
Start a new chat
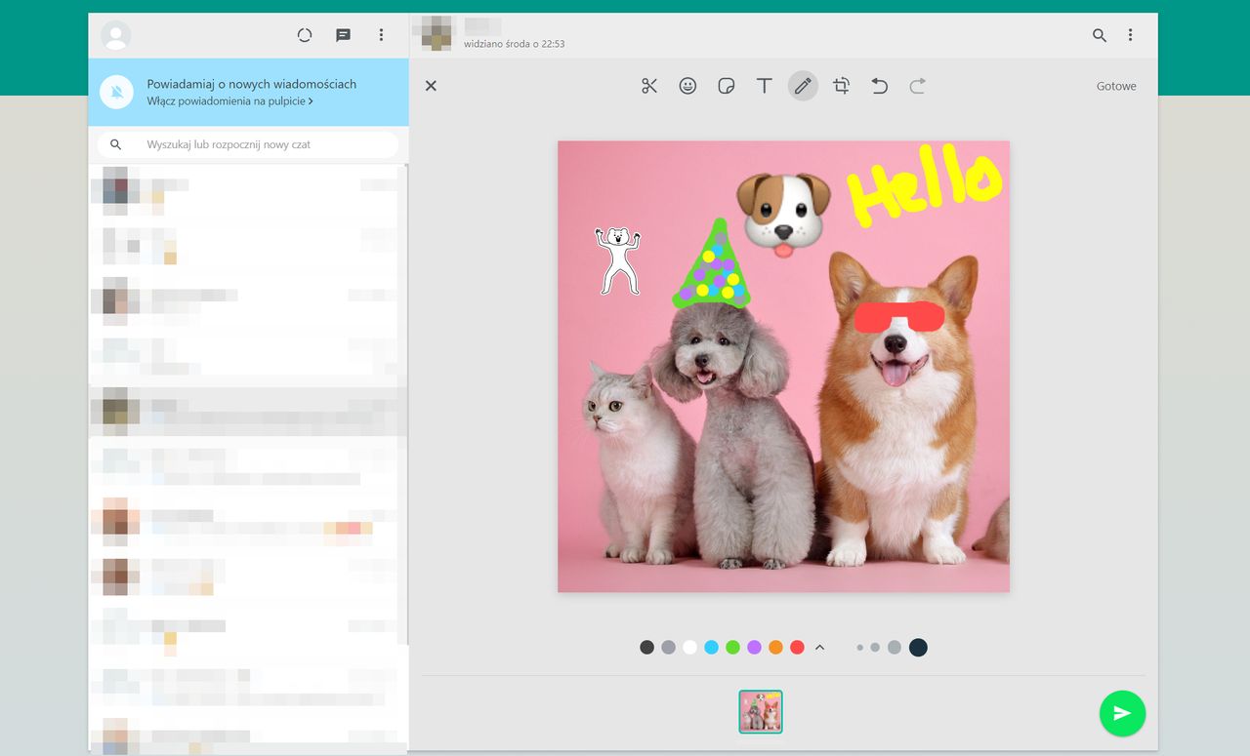coord(343,35)
